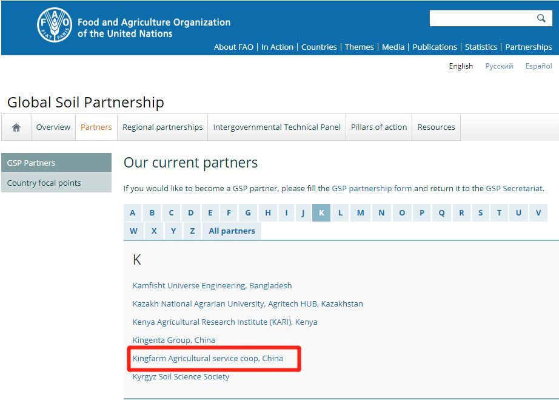Select Intergovernmental Technical Panel tab
559x400 pixels.
click(x=276, y=127)
